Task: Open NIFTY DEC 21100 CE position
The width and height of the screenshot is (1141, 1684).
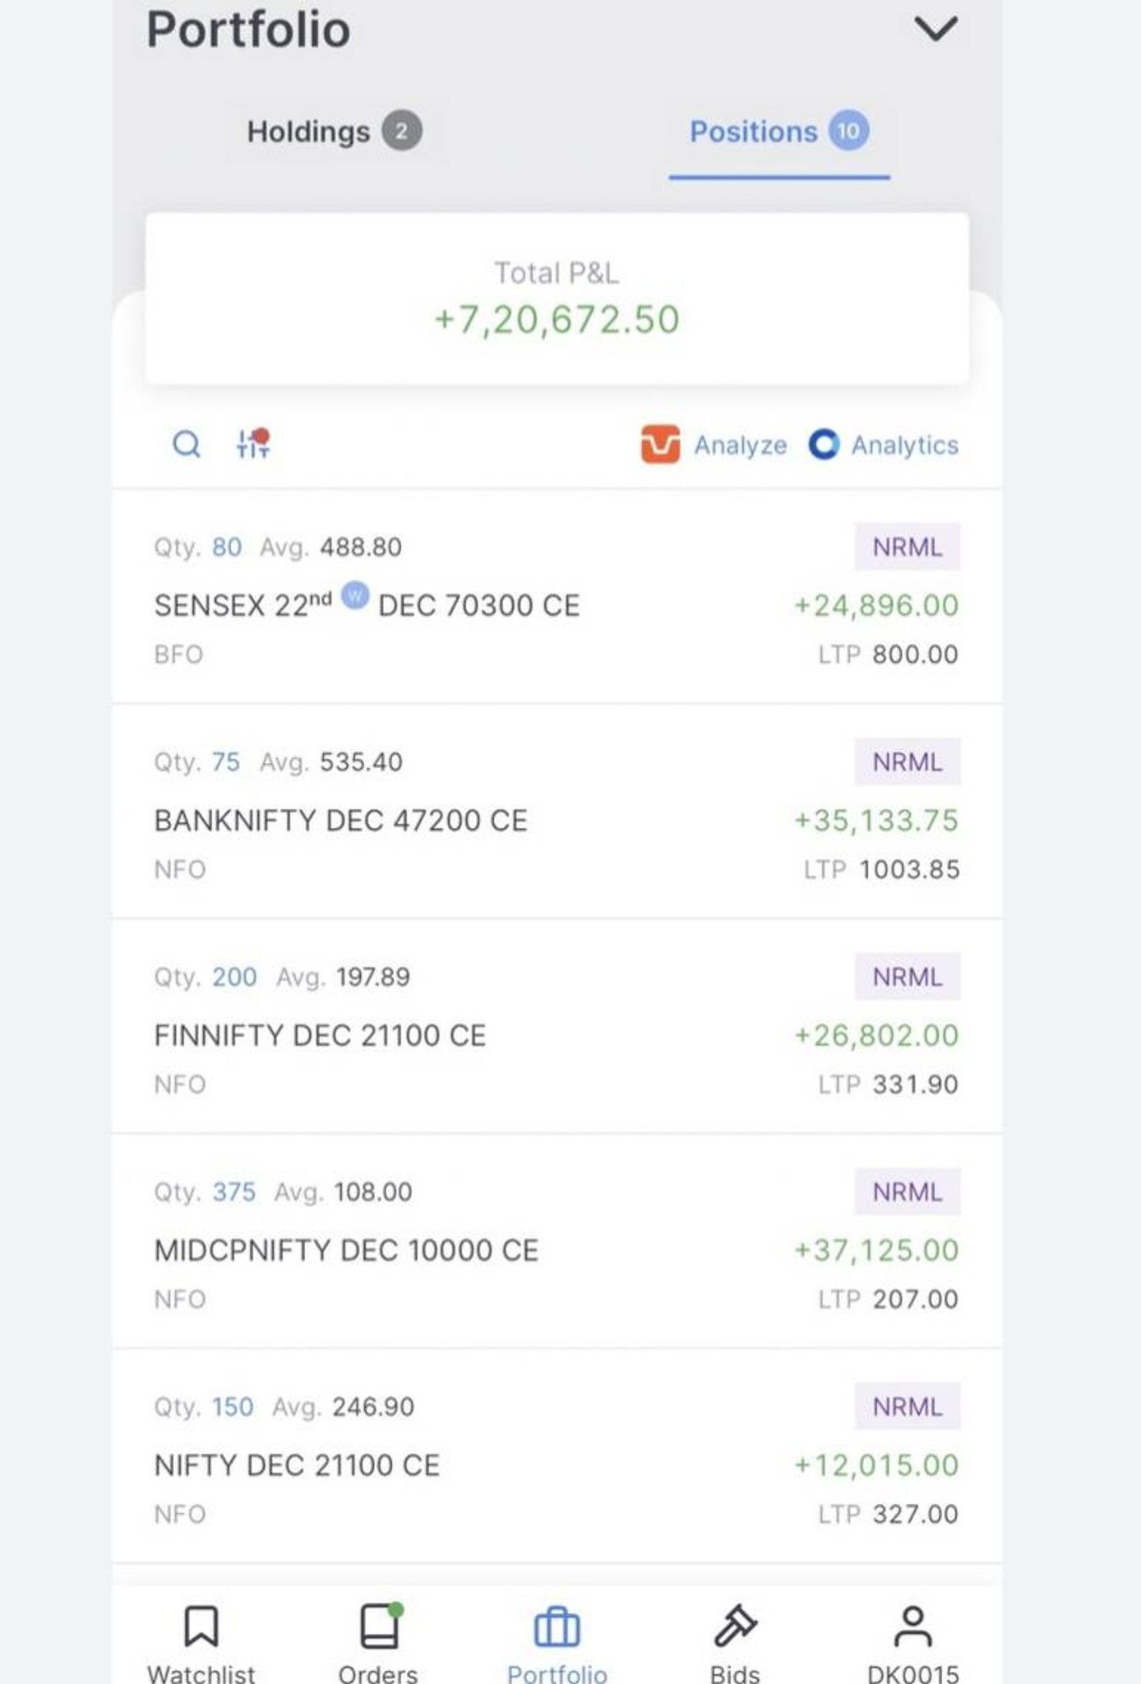Action: pyautogui.click(x=557, y=1456)
